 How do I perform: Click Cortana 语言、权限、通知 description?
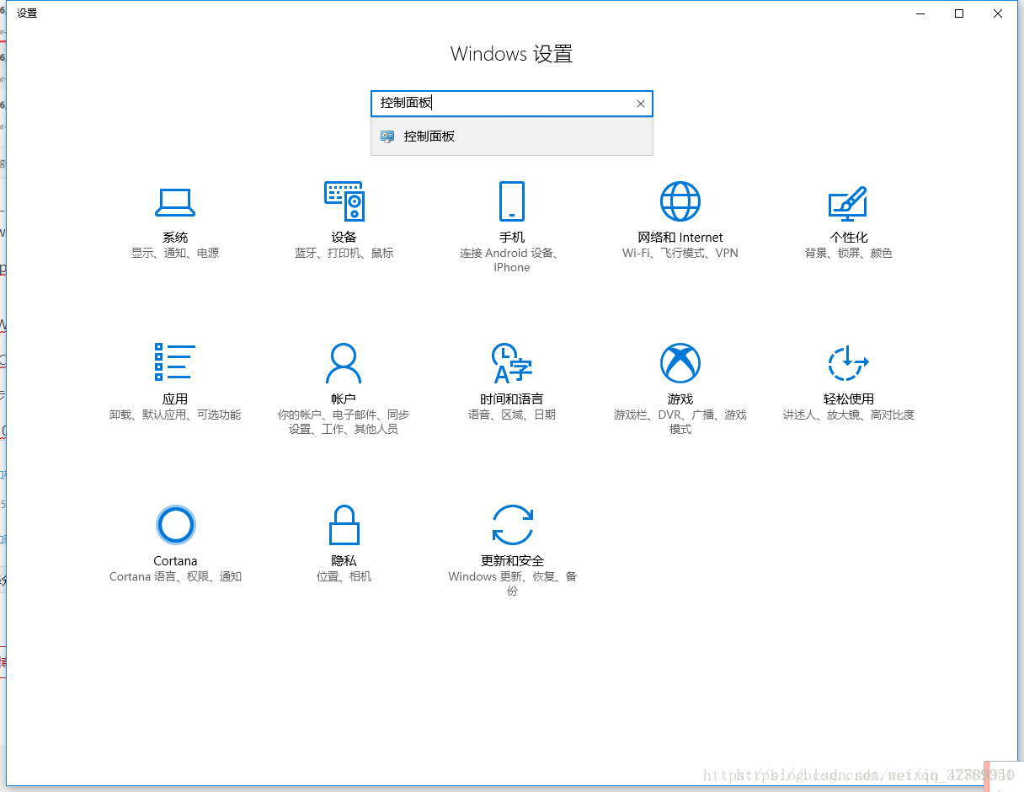tap(175, 576)
